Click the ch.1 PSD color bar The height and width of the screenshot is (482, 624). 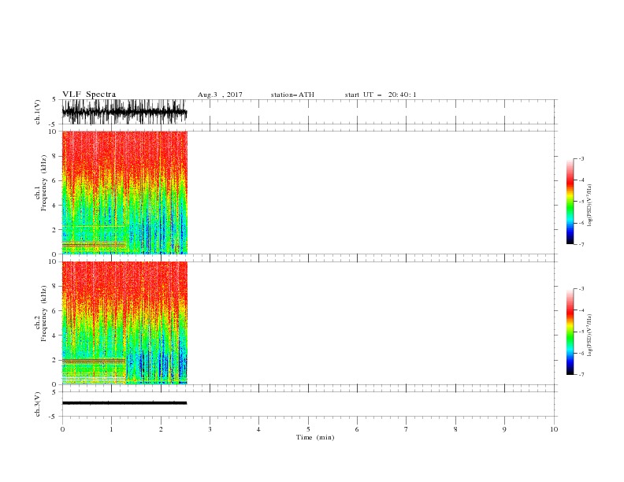point(570,202)
